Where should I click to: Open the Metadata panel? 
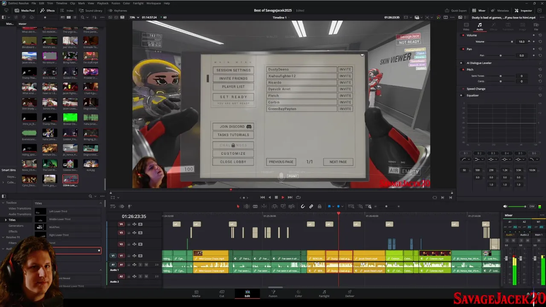[500, 10]
